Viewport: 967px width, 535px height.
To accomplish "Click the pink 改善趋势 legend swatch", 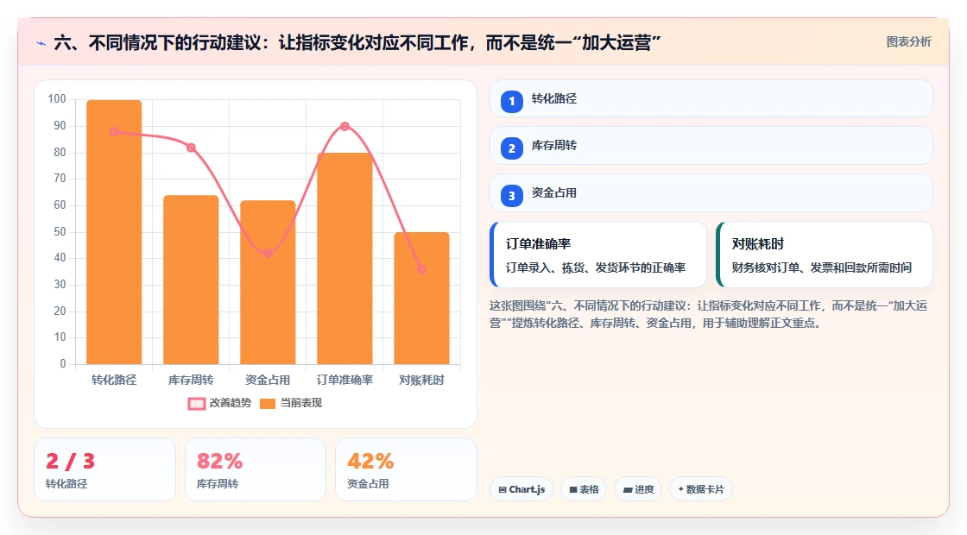I will [x=197, y=404].
